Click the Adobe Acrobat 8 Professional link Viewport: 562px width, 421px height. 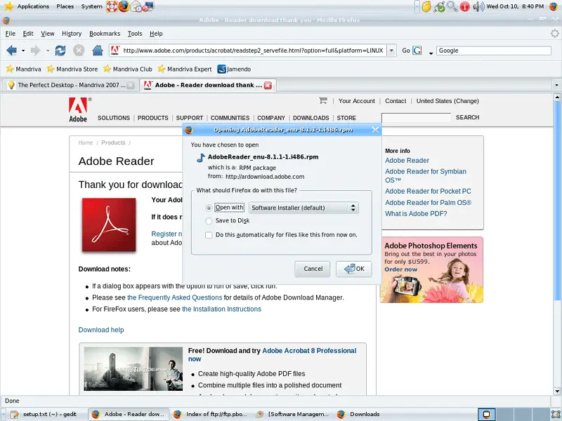pyautogui.click(x=309, y=351)
